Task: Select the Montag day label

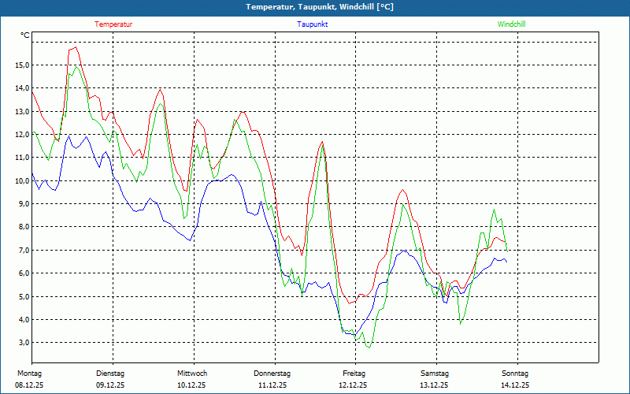Action: 29,374
